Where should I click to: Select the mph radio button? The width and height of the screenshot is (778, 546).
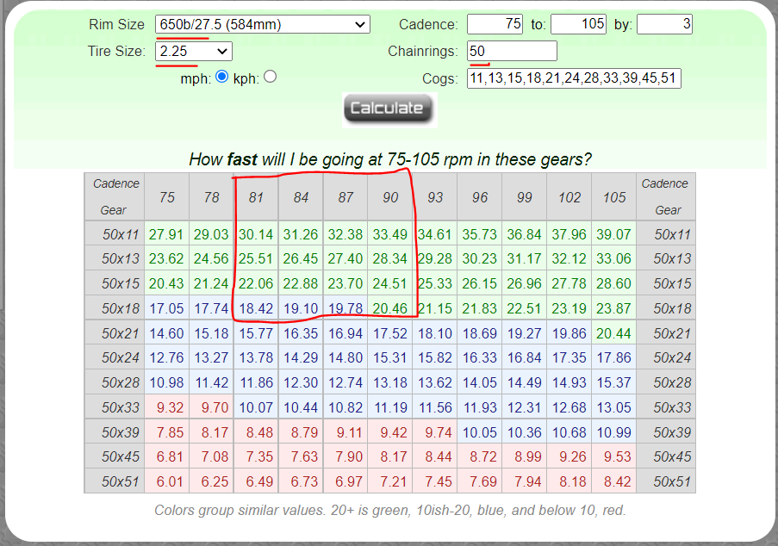point(221,77)
